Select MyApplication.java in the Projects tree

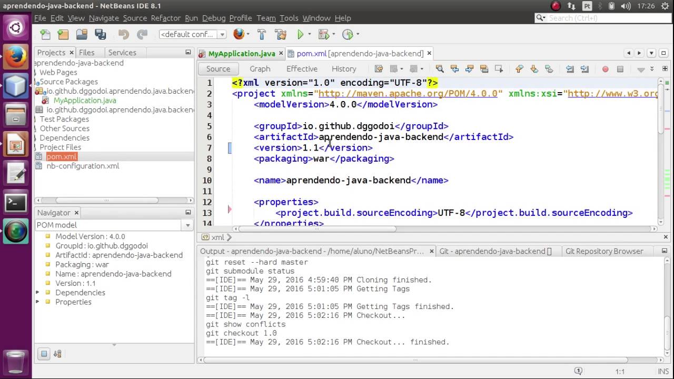(x=85, y=100)
